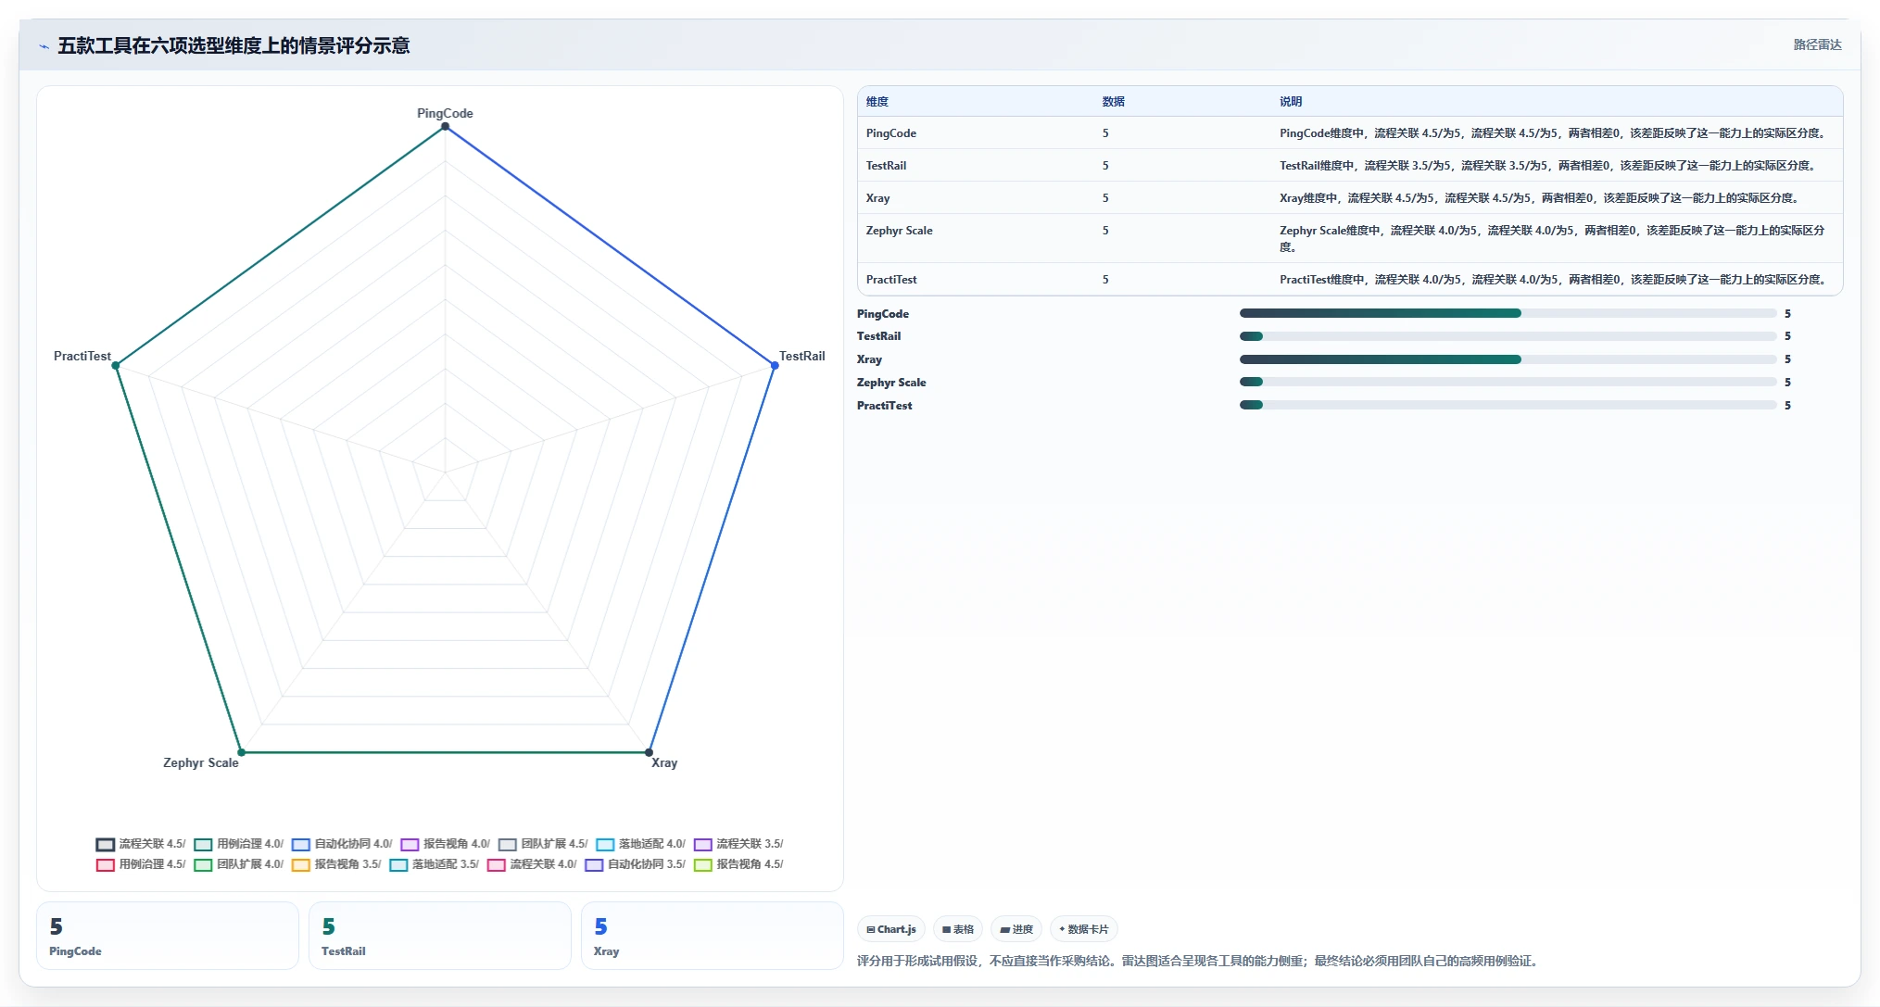The width and height of the screenshot is (1880, 1007).
Task: Click the Zephyr Scale radar data point
Action: [241, 752]
